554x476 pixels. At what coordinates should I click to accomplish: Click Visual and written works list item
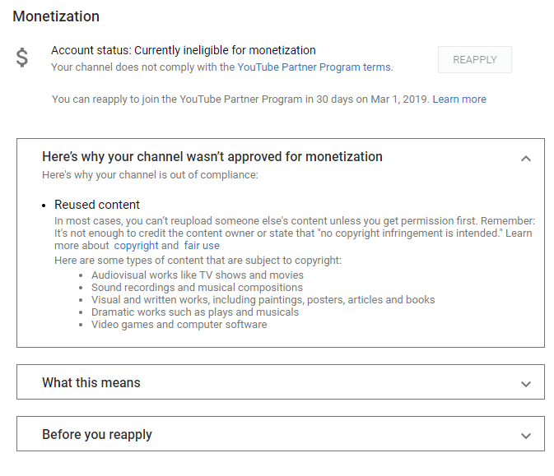point(263,299)
